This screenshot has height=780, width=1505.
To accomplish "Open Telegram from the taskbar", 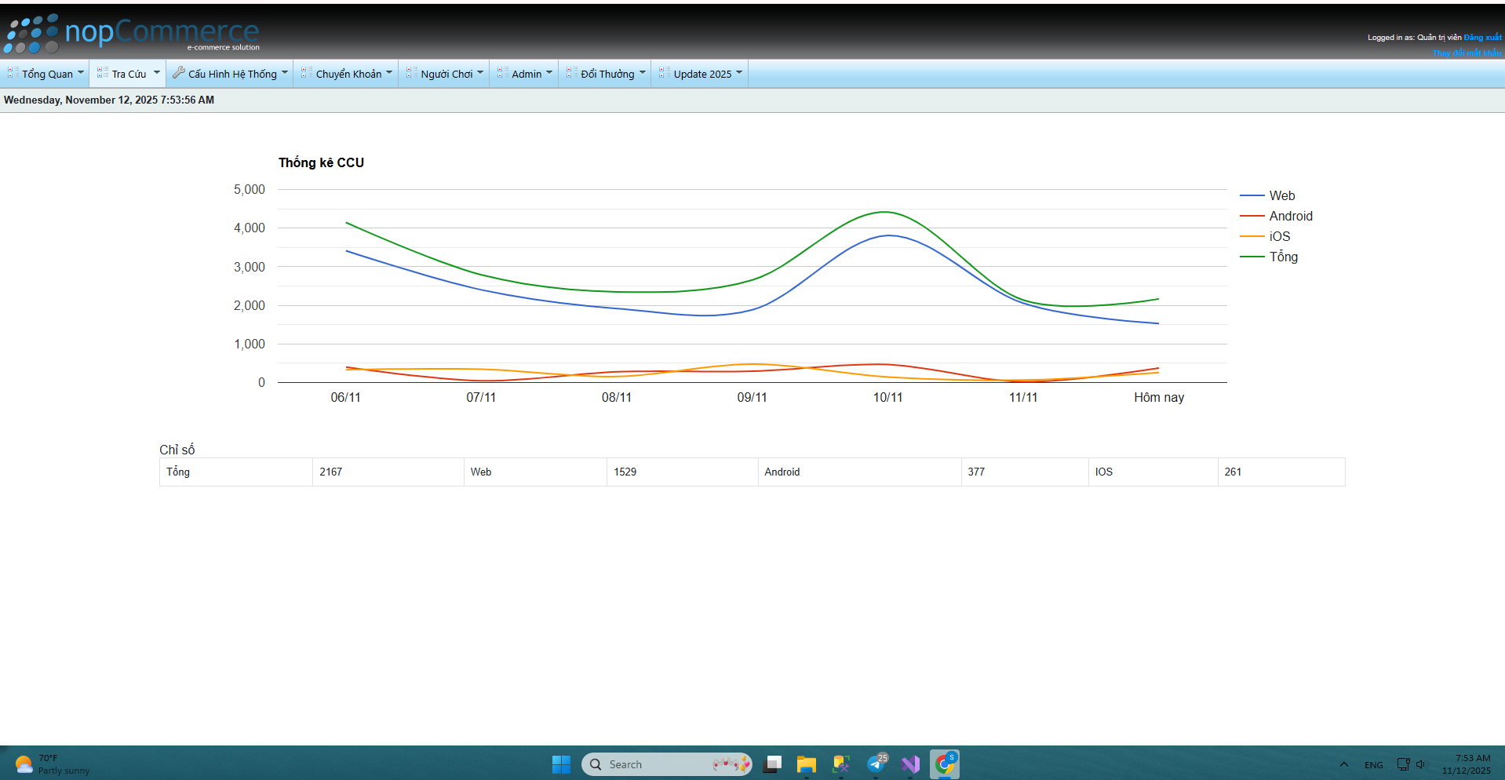I will [x=876, y=764].
